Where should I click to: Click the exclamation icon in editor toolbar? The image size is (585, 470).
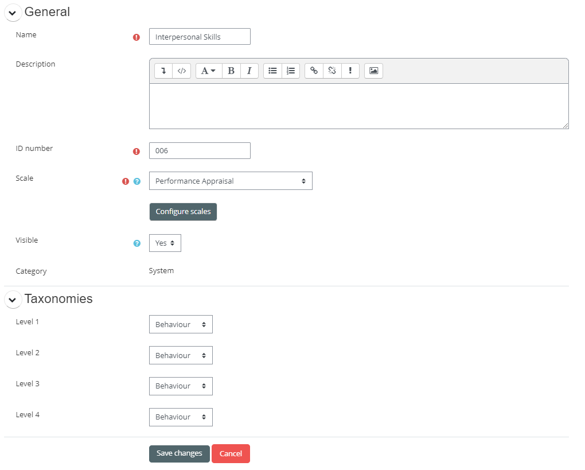350,71
